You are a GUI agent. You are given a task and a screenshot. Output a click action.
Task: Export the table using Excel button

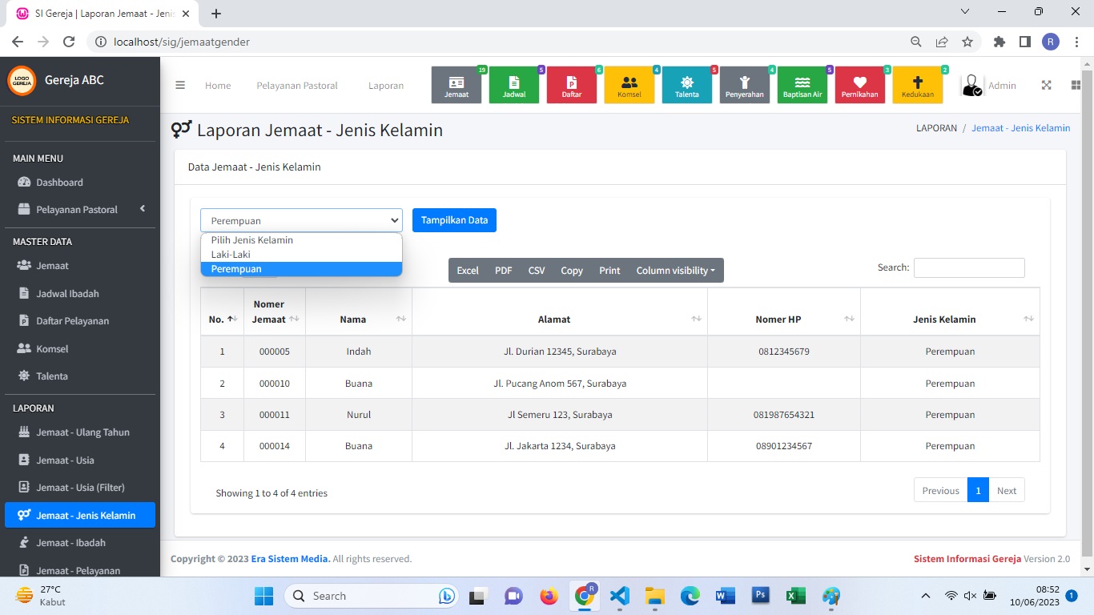(468, 271)
